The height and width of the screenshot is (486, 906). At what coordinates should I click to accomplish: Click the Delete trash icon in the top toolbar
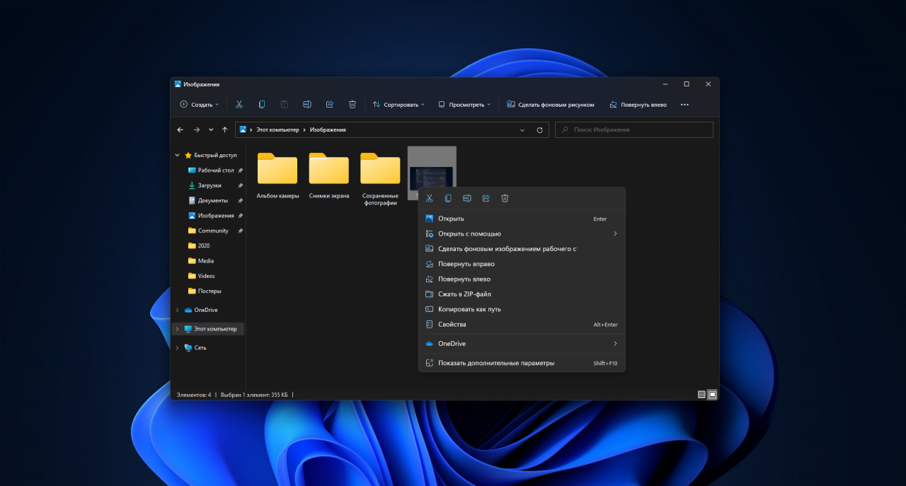[352, 105]
